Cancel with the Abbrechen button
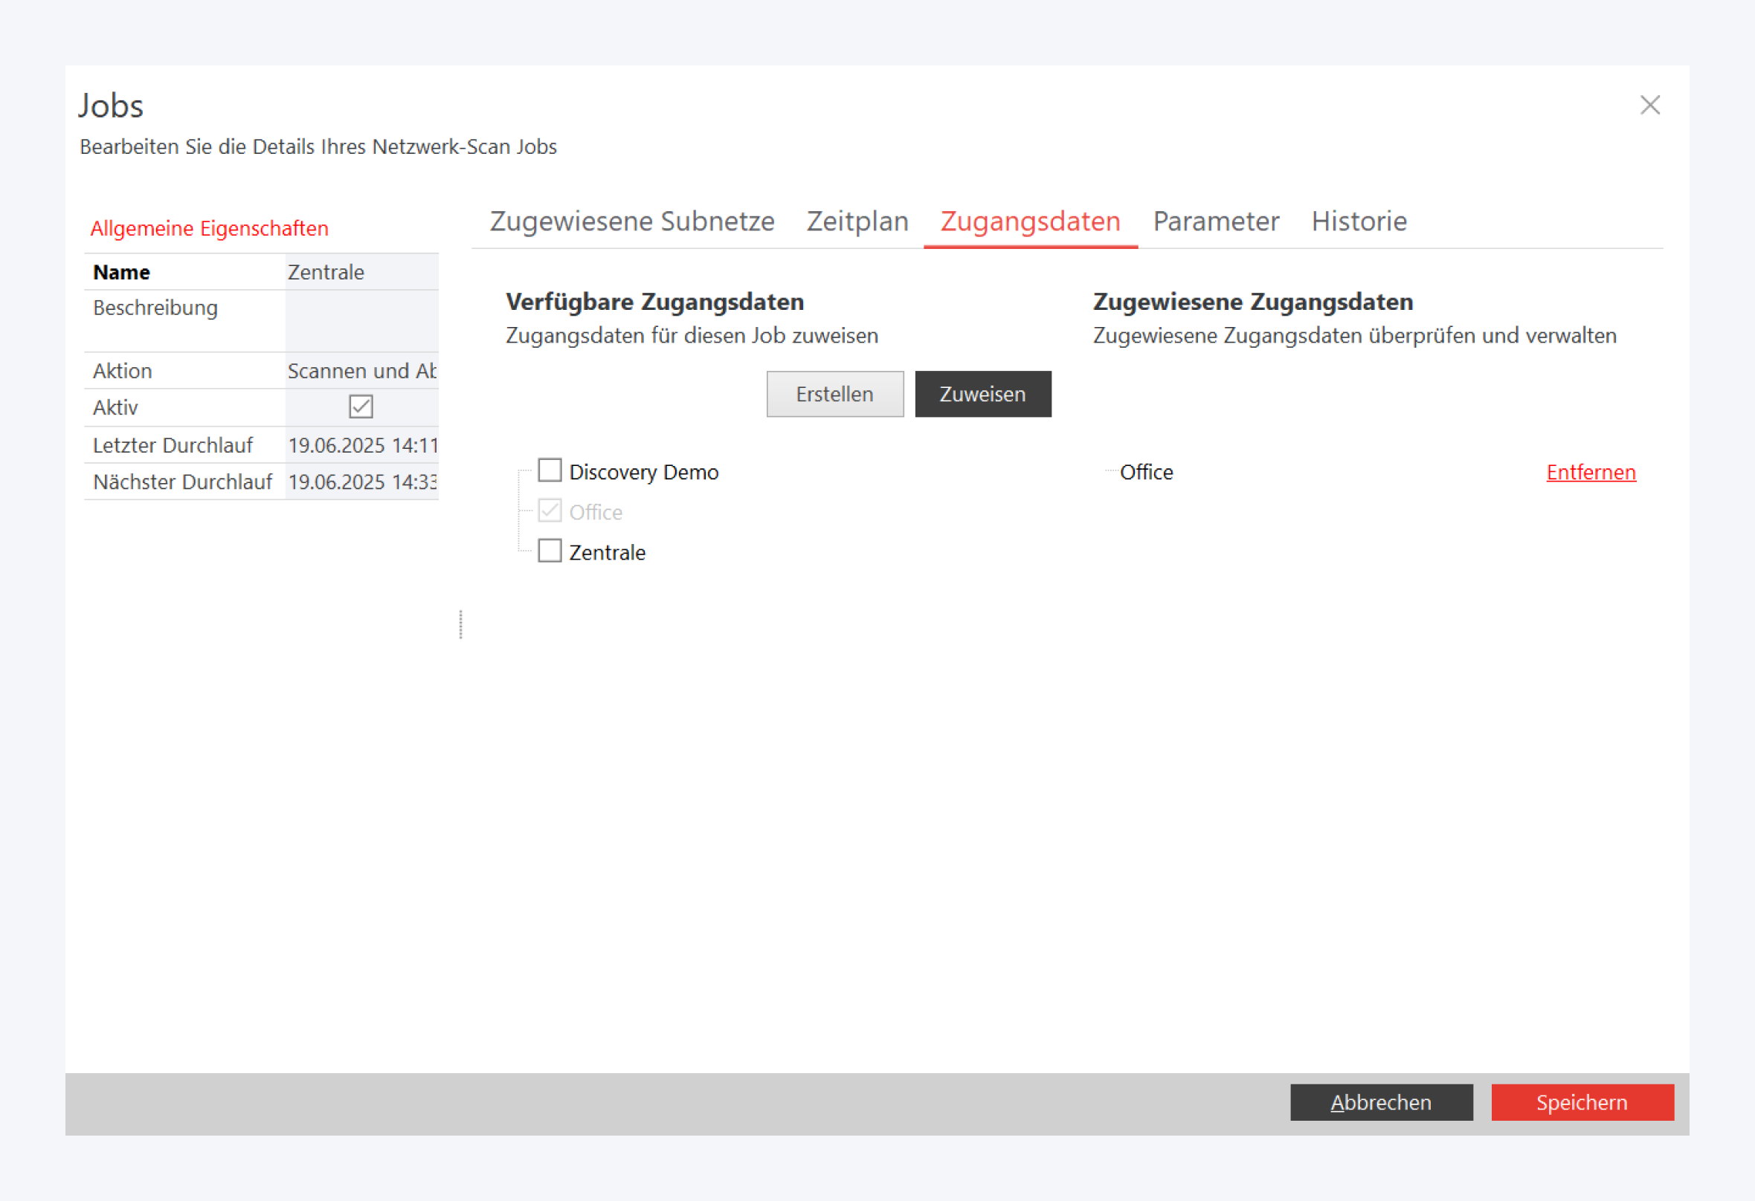This screenshot has height=1201, width=1755. [x=1381, y=1102]
